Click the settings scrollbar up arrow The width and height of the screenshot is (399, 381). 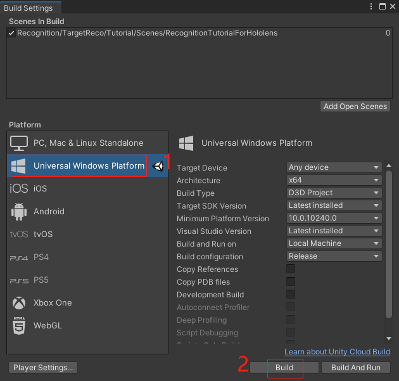click(x=389, y=165)
